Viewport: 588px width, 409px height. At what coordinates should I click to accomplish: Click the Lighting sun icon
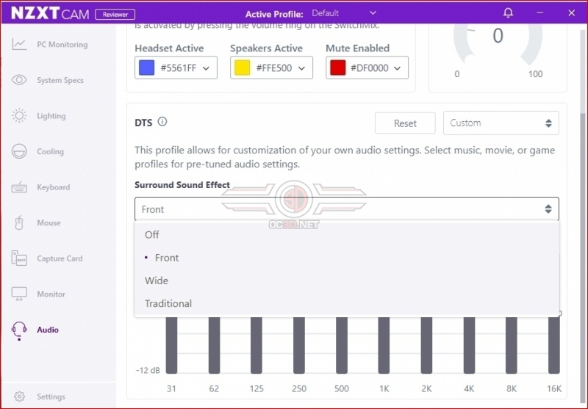click(x=19, y=115)
